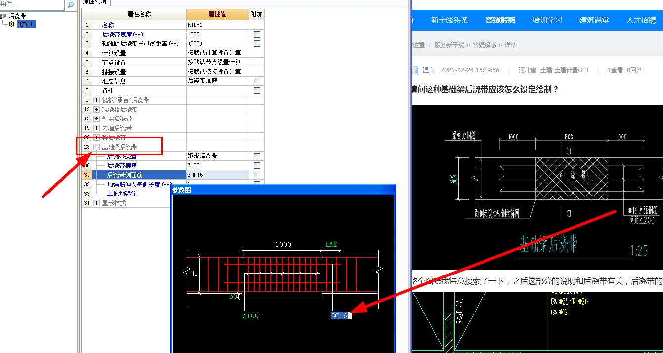Screen dimensions: 663x353
Task: Click the 河北省 region tag
Action: tap(528, 70)
